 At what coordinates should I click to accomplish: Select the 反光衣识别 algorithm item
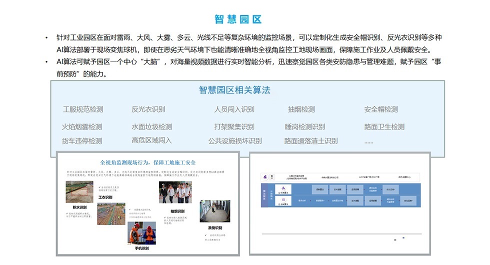(x=148, y=109)
